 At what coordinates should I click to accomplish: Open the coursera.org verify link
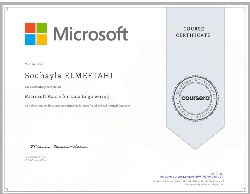pyautogui.click(x=192, y=177)
